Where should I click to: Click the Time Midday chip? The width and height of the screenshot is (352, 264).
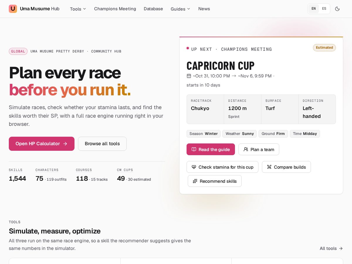(305, 134)
